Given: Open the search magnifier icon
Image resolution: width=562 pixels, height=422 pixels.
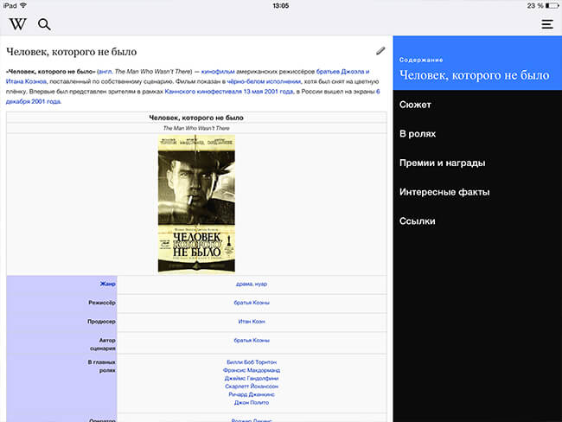Looking at the screenshot, I should (44, 24).
